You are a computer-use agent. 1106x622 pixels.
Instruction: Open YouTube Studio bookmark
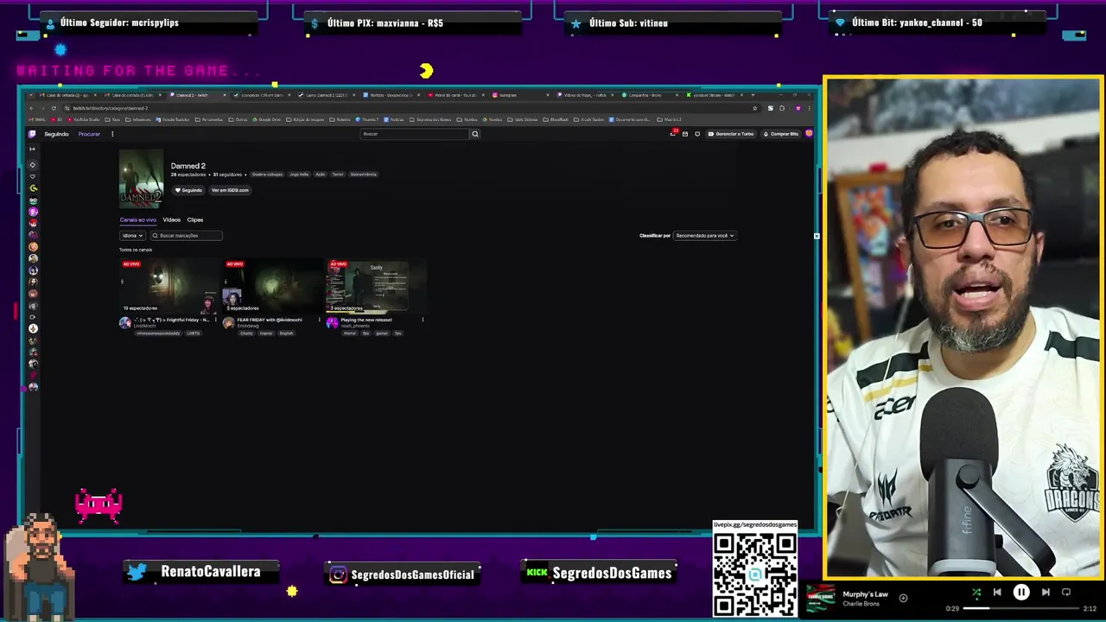coord(84,119)
